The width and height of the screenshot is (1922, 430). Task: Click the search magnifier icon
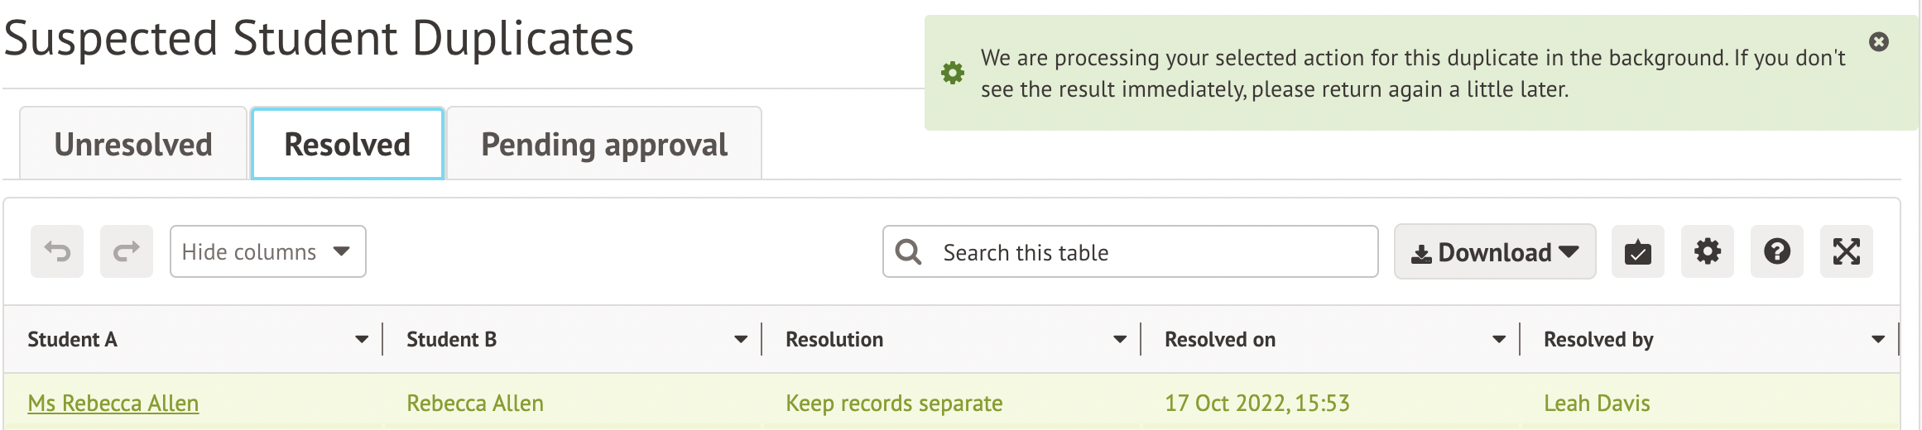coord(908,252)
